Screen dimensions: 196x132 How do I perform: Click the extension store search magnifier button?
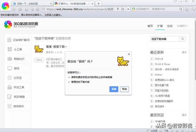(183, 39)
